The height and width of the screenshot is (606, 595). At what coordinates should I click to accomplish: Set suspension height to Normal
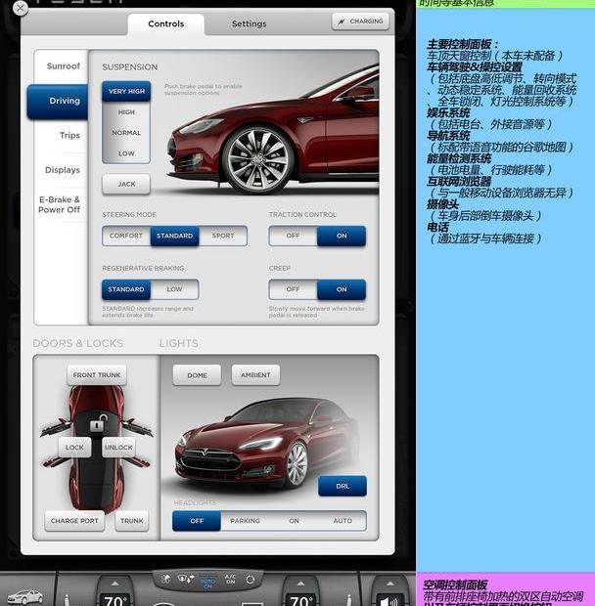point(126,133)
